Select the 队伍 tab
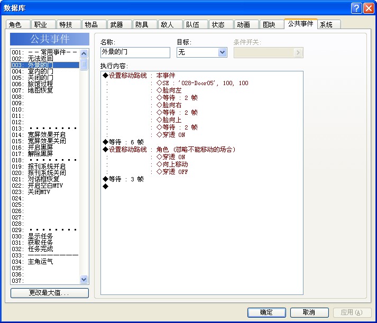This screenshot has width=377, height=323. click(196, 24)
